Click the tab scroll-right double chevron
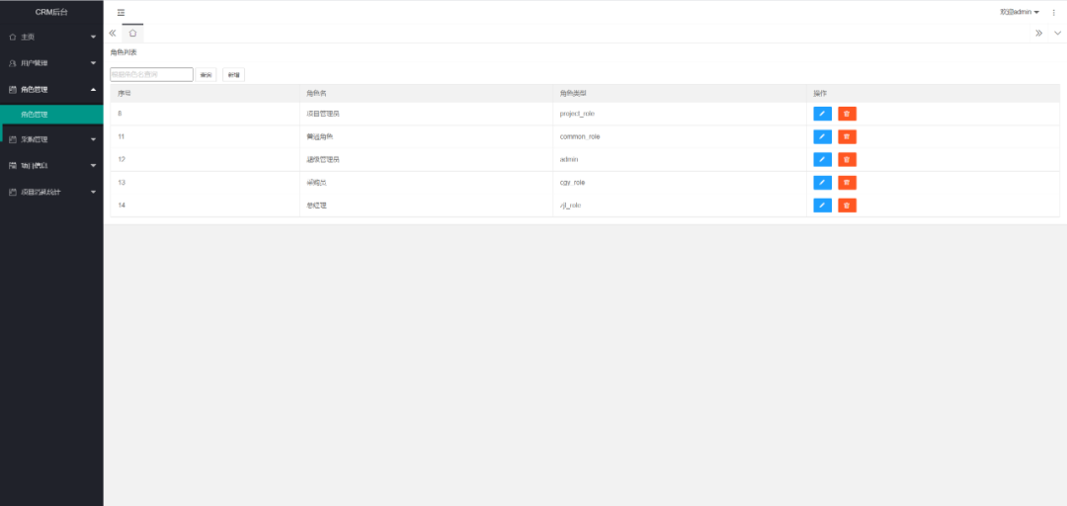 coord(1039,33)
